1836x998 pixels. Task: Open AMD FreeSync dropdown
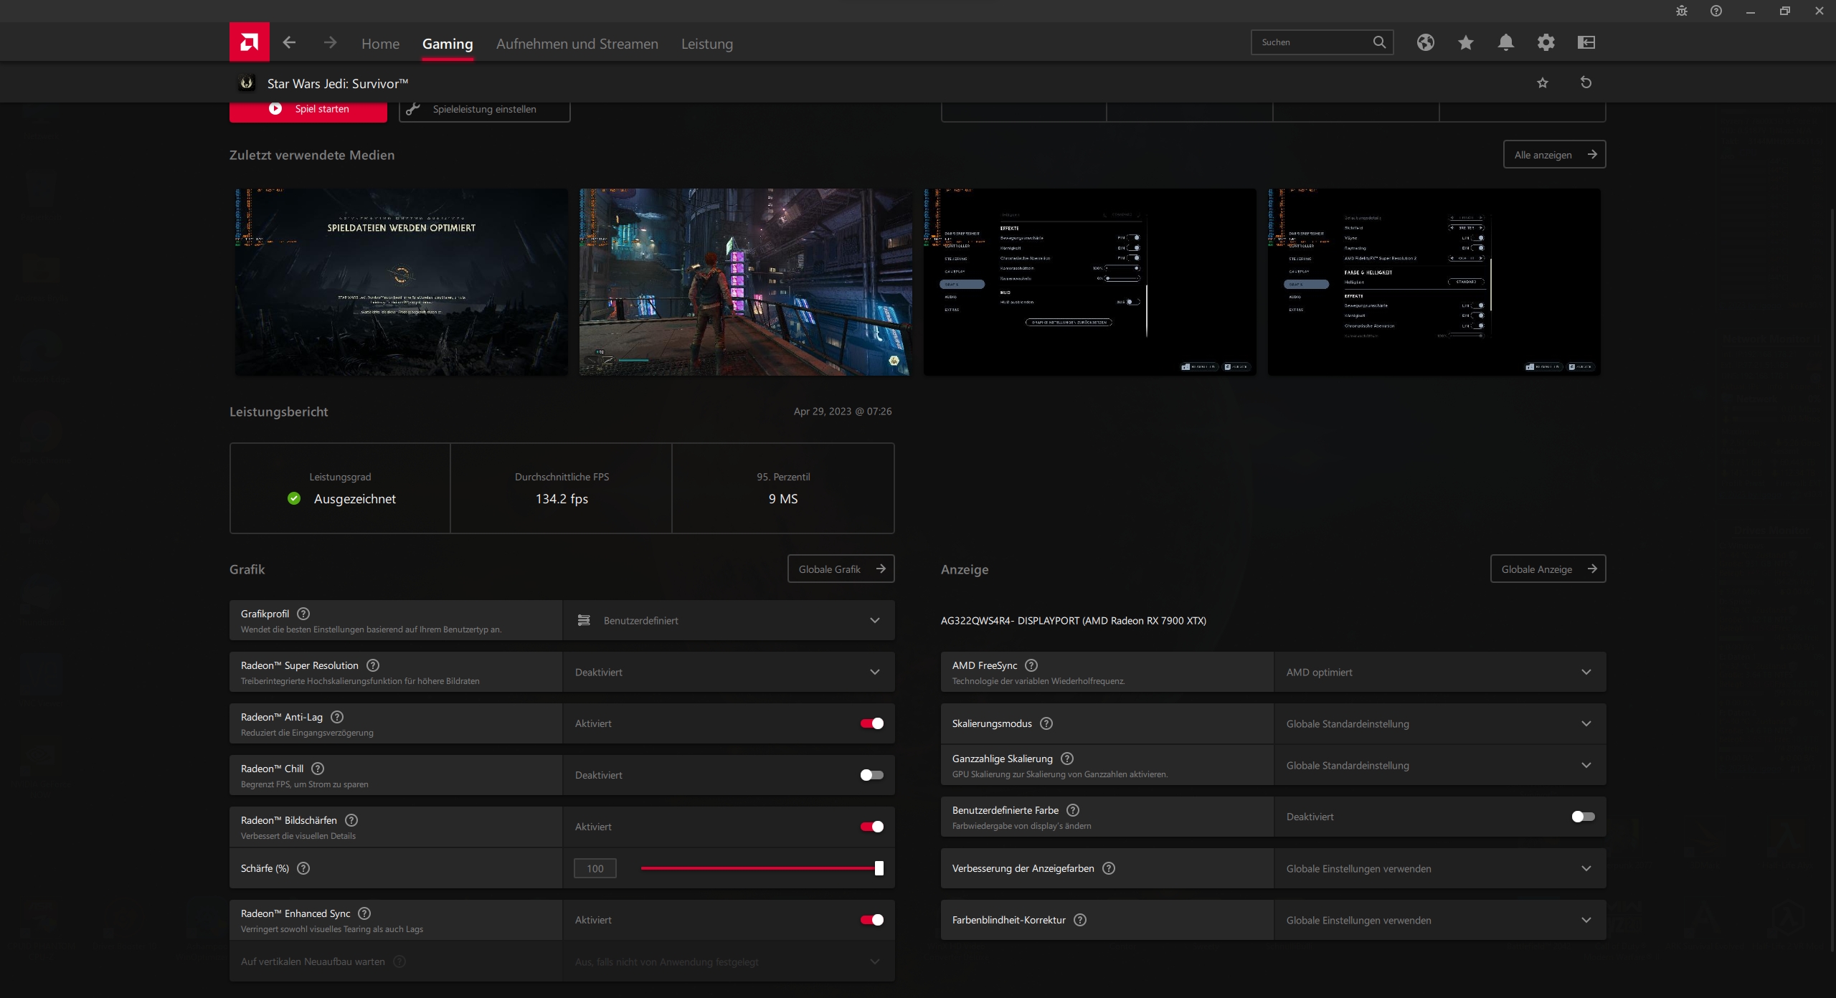[x=1439, y=672]
